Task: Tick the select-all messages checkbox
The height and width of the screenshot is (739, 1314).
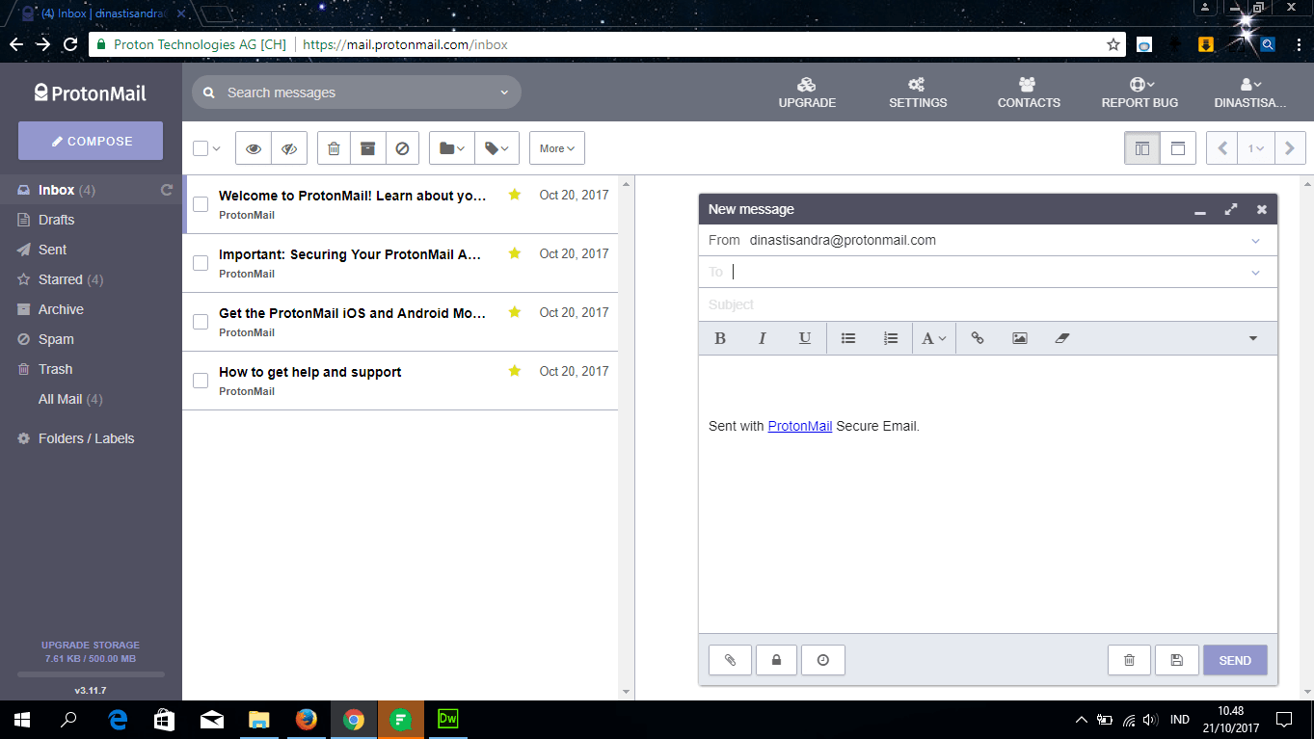Action: [201, 148]
